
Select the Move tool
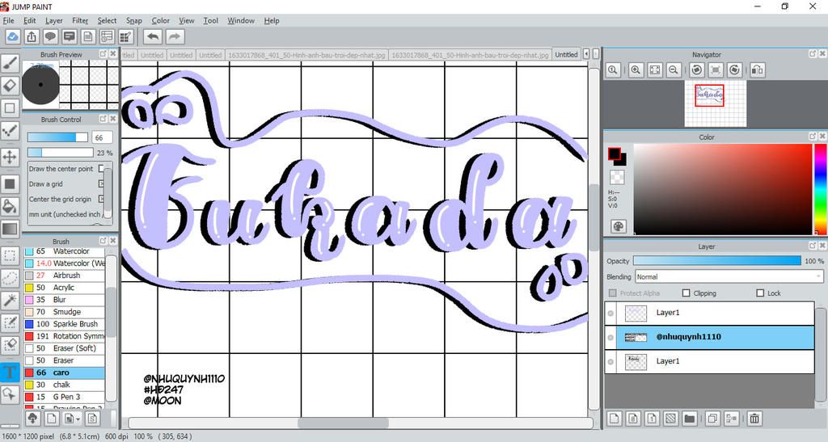click(10, 157)
